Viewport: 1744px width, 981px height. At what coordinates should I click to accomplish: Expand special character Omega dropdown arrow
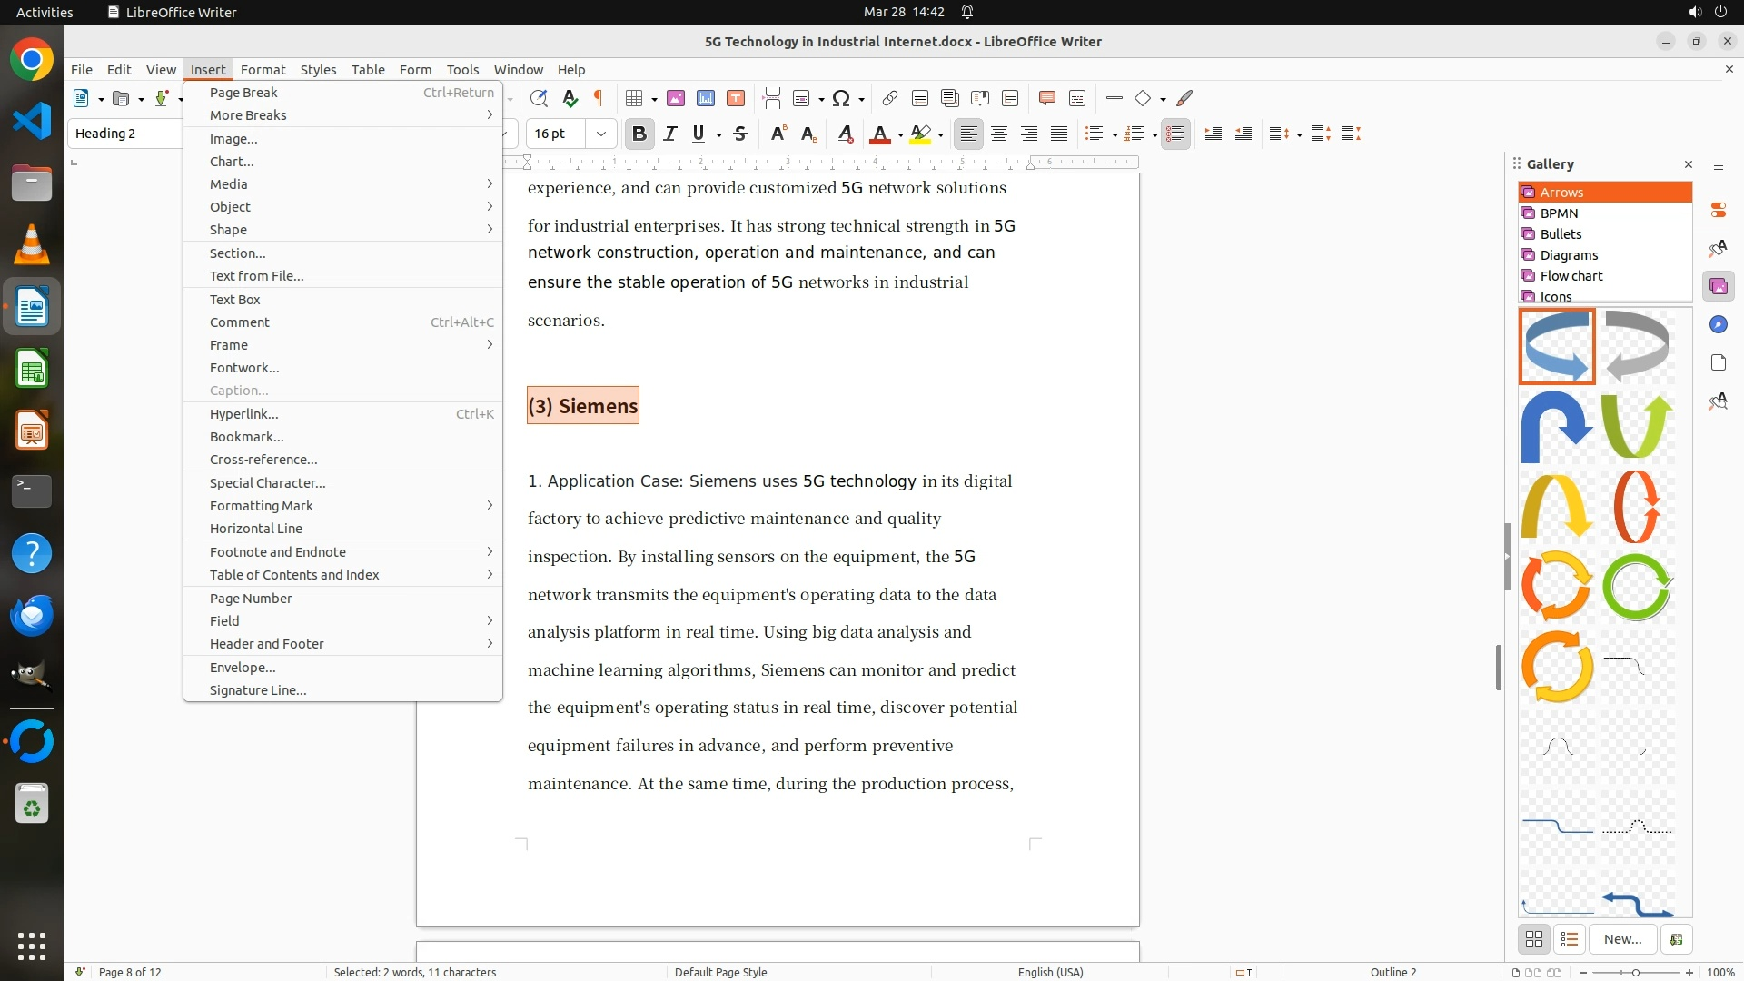point(861,99)
